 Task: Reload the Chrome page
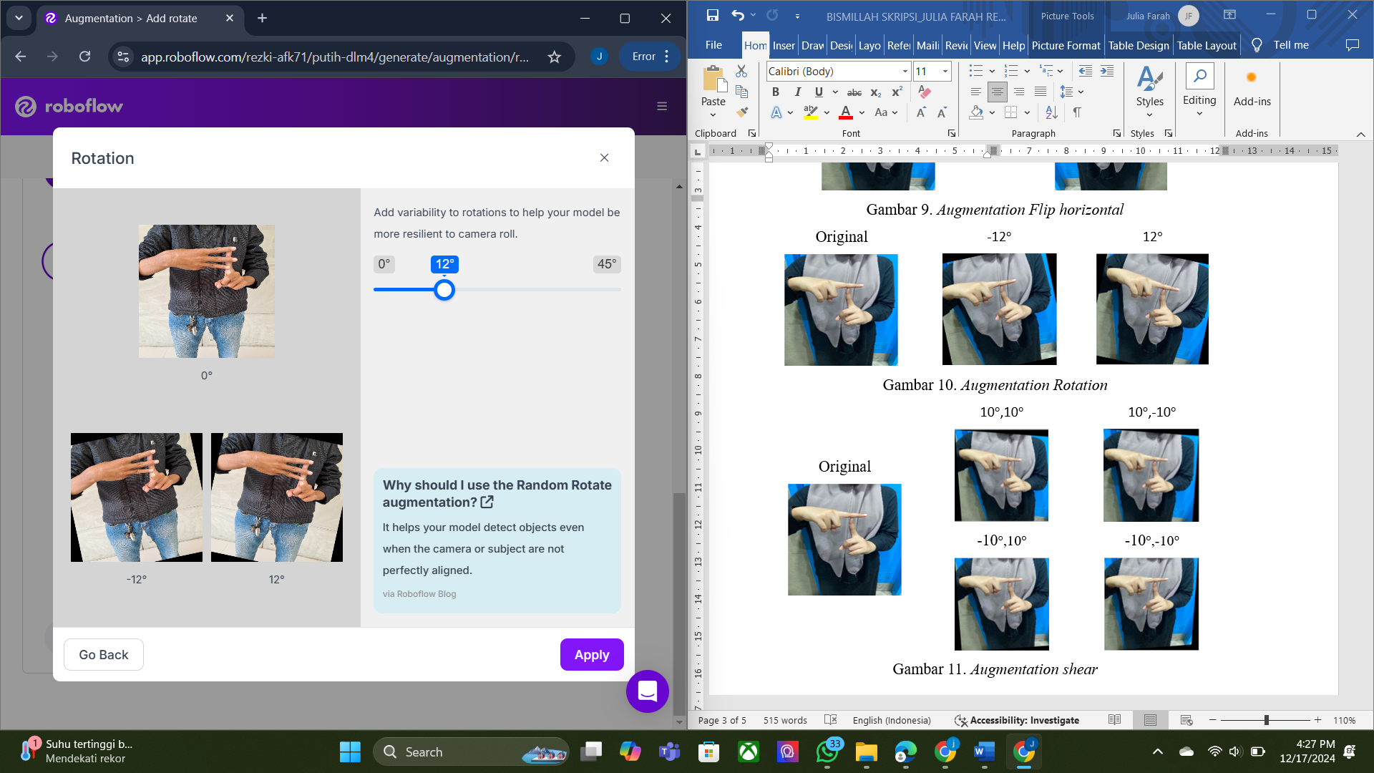84,57
